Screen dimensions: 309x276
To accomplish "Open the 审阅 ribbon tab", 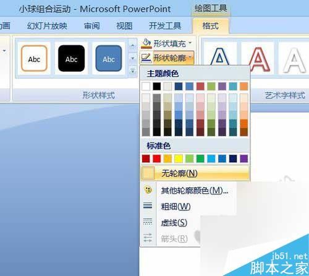I will coord(91,26).
